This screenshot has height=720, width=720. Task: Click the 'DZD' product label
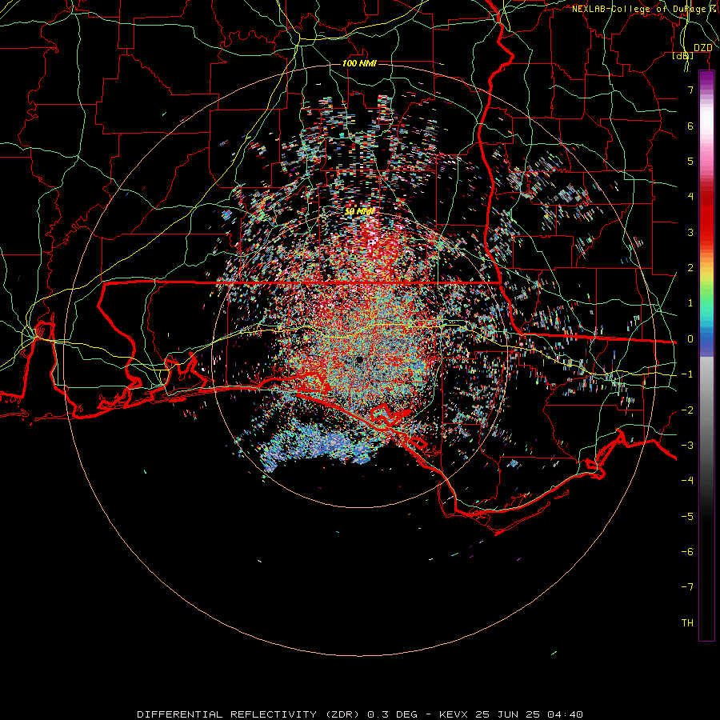703,48
